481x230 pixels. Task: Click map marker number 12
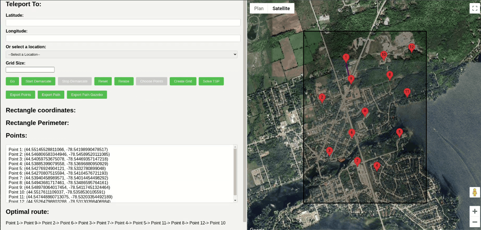411,47
